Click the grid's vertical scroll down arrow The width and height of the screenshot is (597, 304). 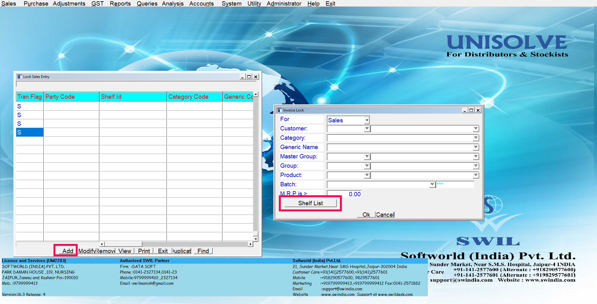[x=256, y=239]
